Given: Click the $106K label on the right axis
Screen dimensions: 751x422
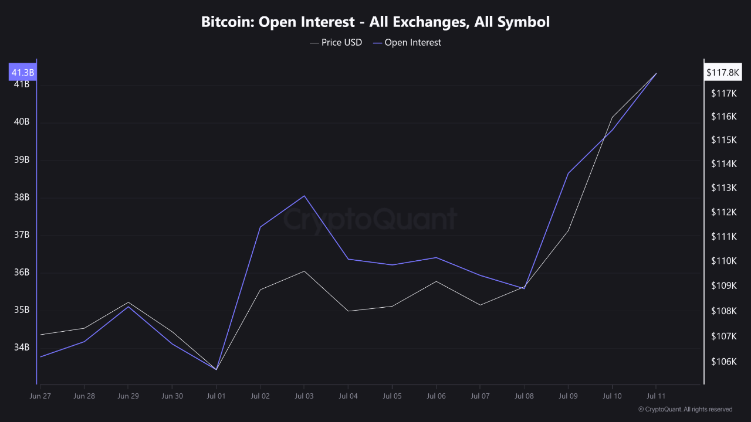Looking at the screenshot, I should click(x=723, y=362).
